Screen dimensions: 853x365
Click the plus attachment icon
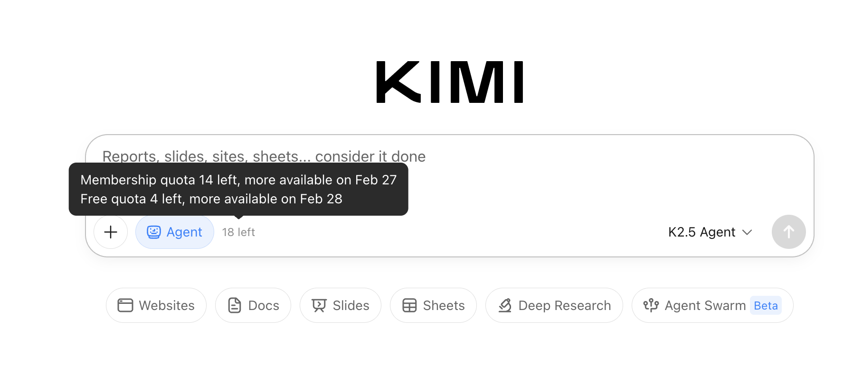tap(111, 232)
